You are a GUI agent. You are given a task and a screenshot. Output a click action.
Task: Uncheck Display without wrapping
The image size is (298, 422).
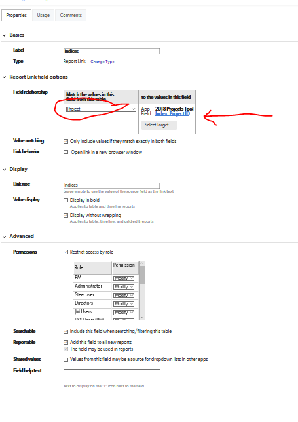pos(66,216)
